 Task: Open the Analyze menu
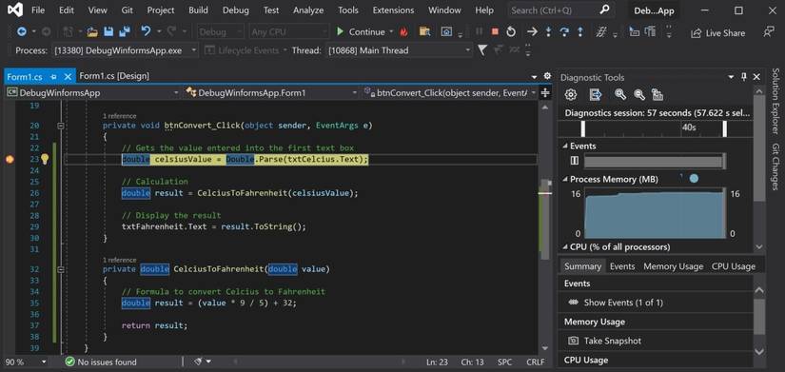tap(308, 10)
